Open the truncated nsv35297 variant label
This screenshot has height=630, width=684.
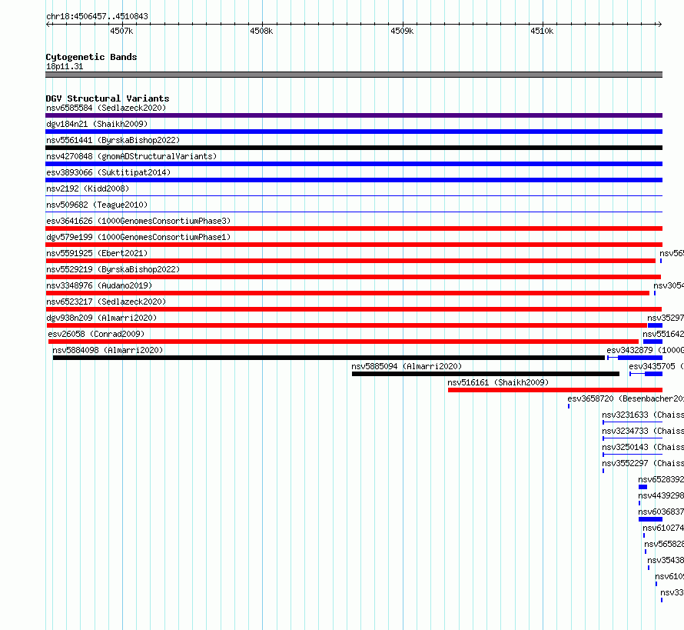pyautogui.click(x=666, y=318)
